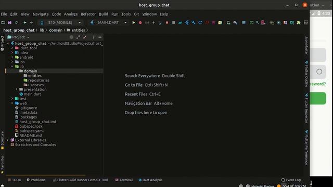Click Expand All icon in Project panel
Screen dimensions: 333x187
[78, 37]
